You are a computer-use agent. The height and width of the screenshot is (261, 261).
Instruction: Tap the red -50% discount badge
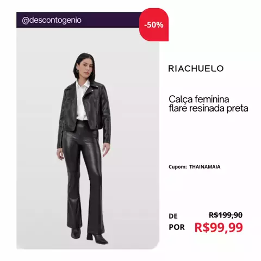pyautogui.click(x=154, y=24)
